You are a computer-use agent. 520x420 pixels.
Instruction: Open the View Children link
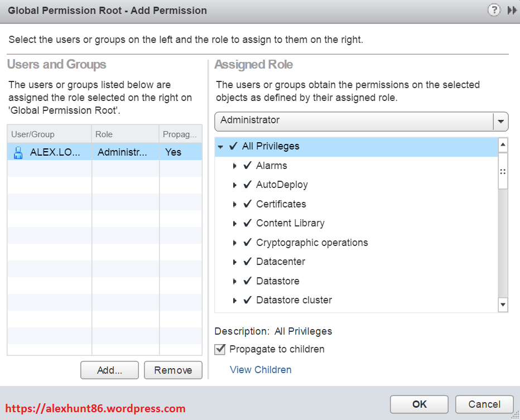pos(261,370)
